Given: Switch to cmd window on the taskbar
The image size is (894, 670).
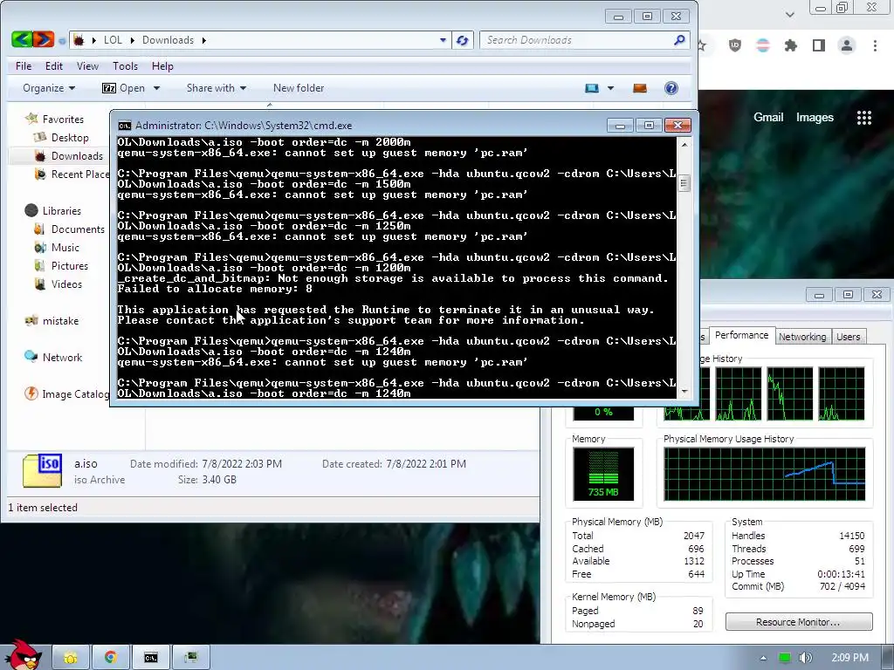Looking at the screenshot, I should click(150, 658).
